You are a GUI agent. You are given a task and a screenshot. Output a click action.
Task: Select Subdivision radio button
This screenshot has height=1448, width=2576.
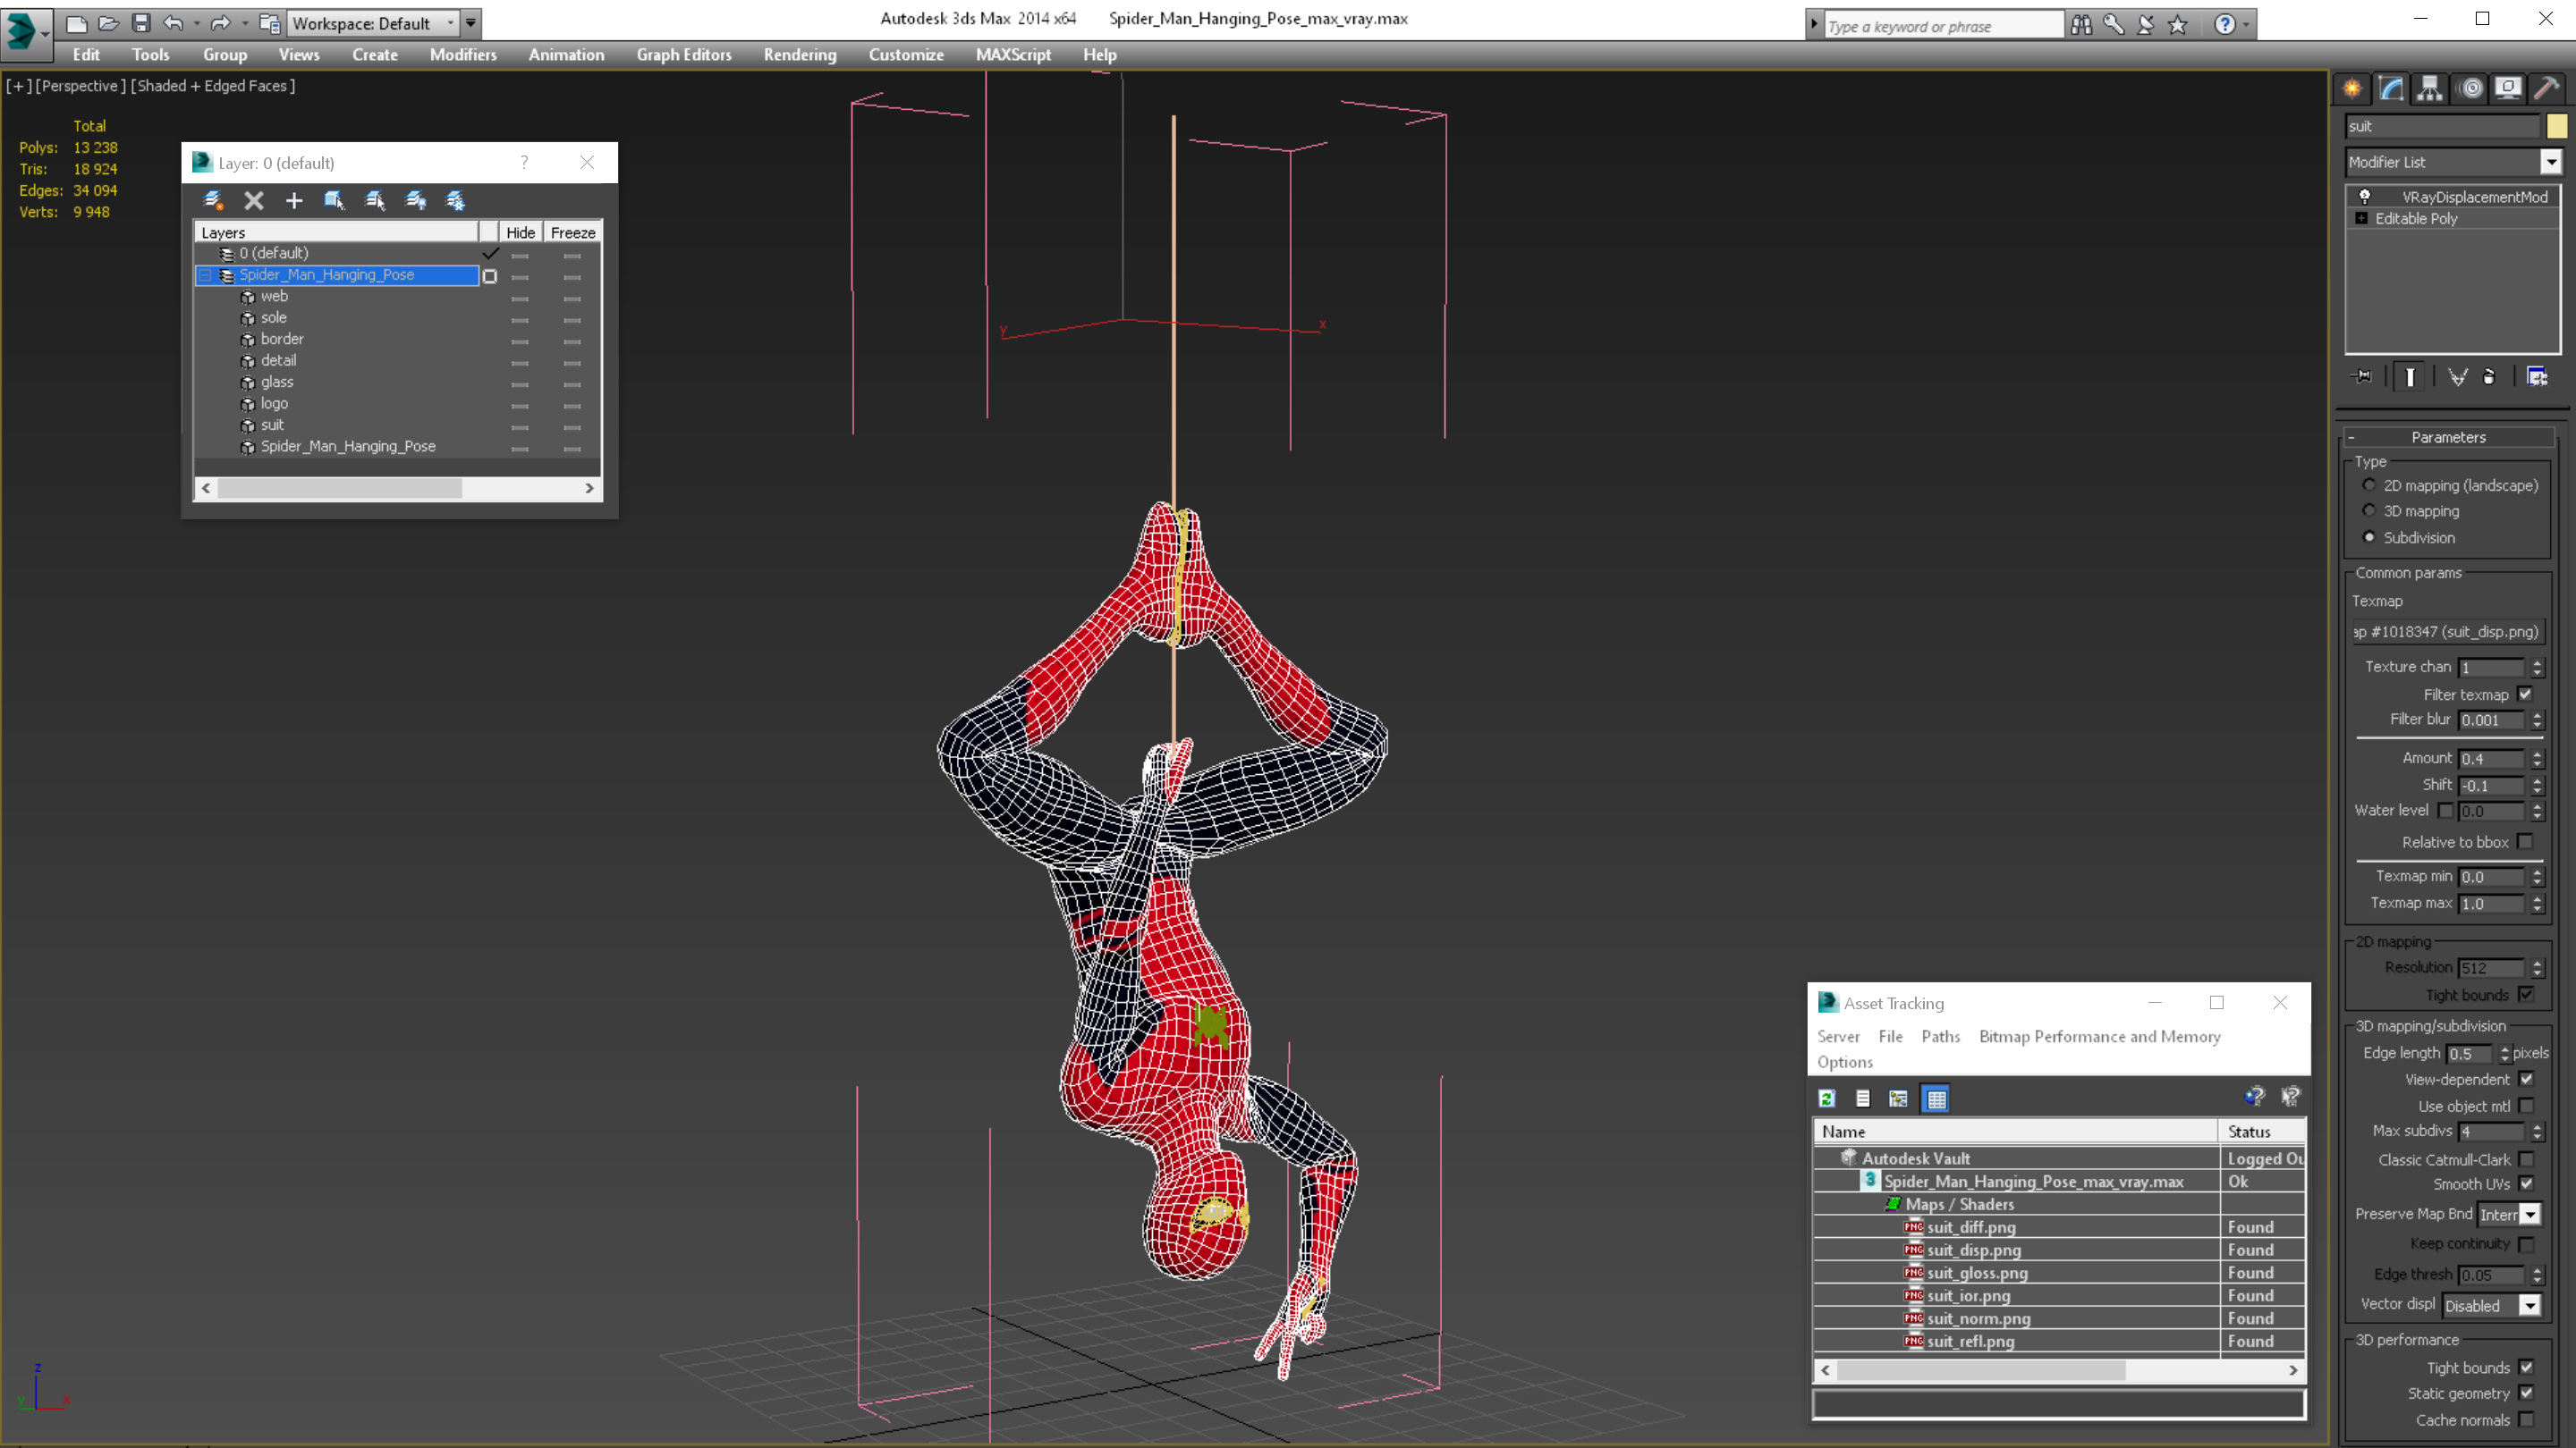click(2369, 536)
